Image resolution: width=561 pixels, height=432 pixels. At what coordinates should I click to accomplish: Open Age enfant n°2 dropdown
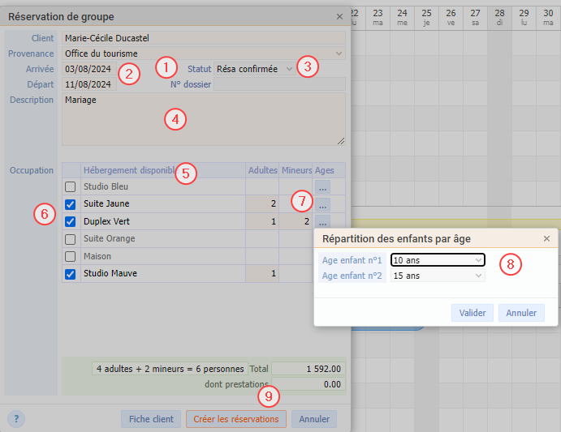pyautogui.click(x=438, y=276)
